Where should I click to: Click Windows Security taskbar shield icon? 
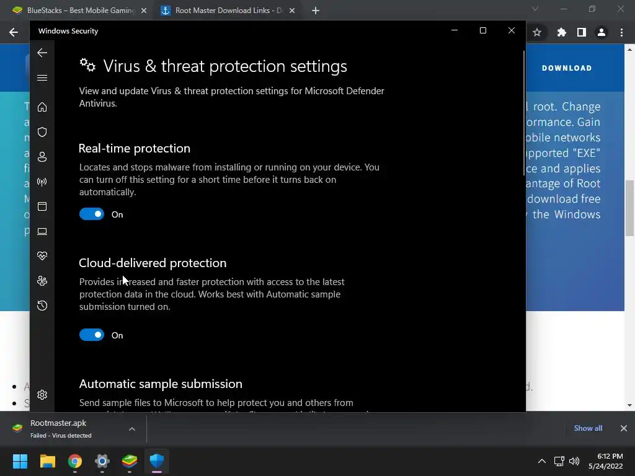(x=157, y=461)
